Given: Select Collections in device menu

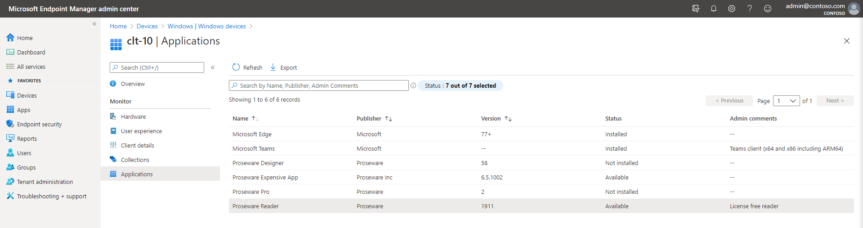Looking at the screenshot, I should click(x=135, y=160).
